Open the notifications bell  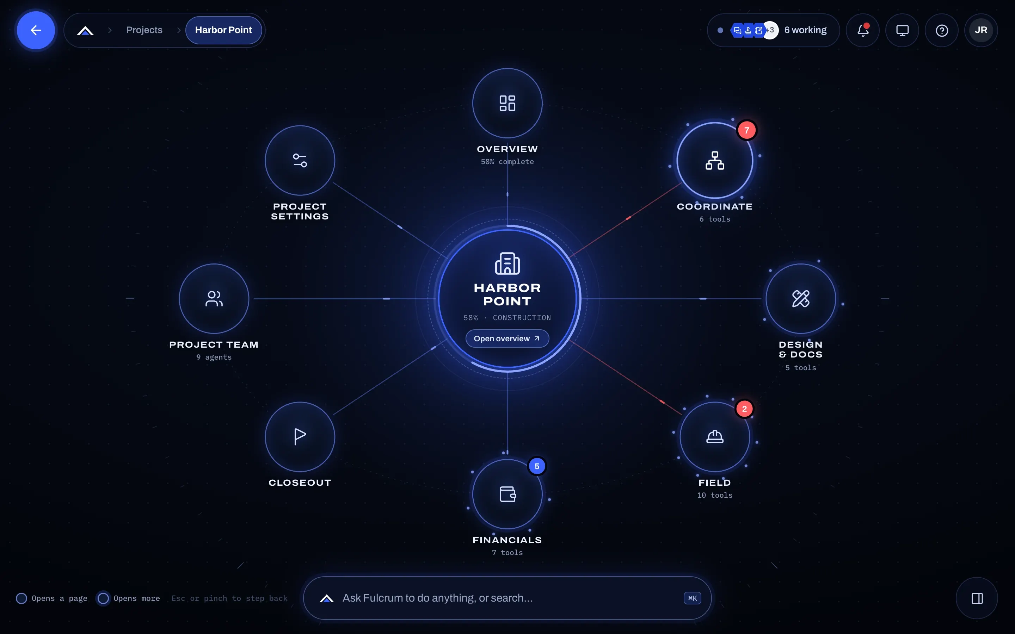(863, 30)
